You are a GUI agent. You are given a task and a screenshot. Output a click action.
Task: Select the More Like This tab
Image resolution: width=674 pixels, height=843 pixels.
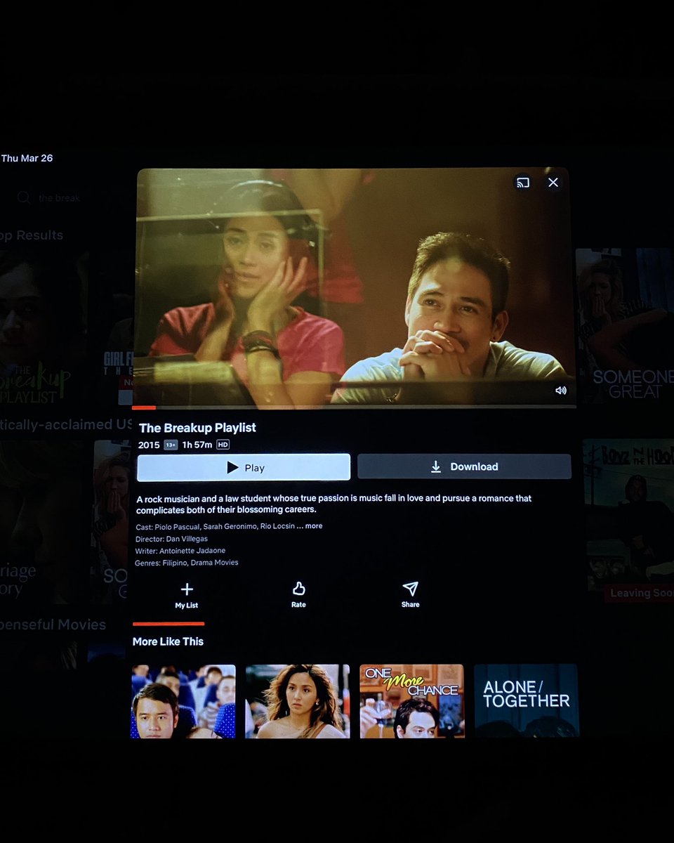point(168,641)
